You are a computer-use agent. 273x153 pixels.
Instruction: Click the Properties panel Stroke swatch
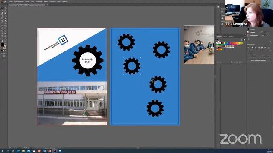coord(248,32)
